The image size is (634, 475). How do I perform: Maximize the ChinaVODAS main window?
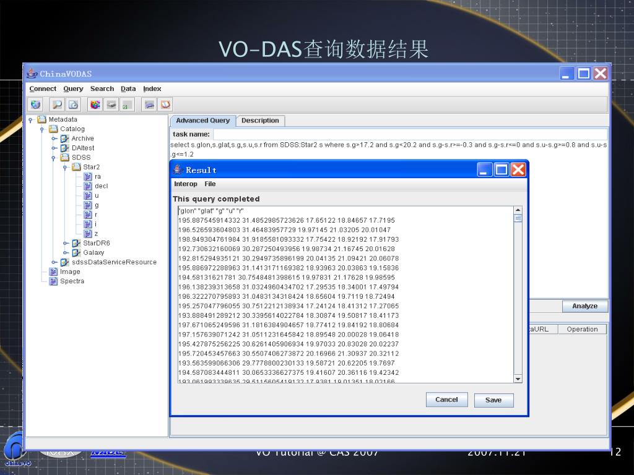coord(583,74)
